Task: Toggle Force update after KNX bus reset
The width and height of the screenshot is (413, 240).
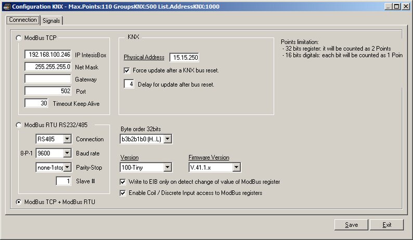Action: point(127,70)
